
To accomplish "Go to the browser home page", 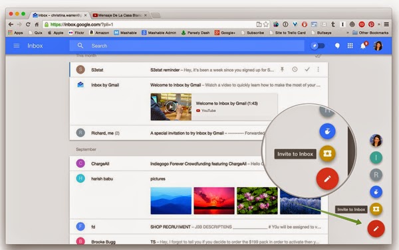I will click(x=37, y=25).
